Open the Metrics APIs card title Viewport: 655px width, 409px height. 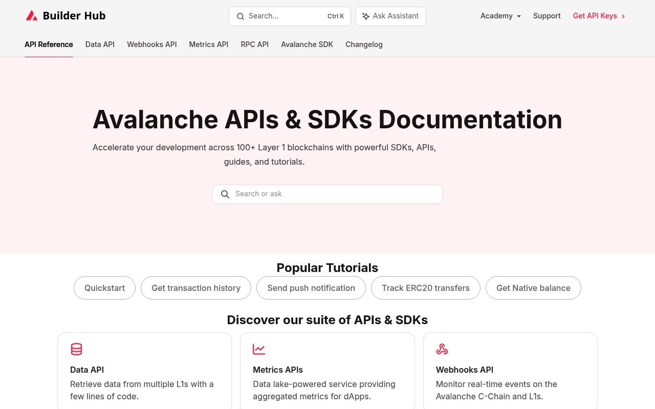coord(278,370)
